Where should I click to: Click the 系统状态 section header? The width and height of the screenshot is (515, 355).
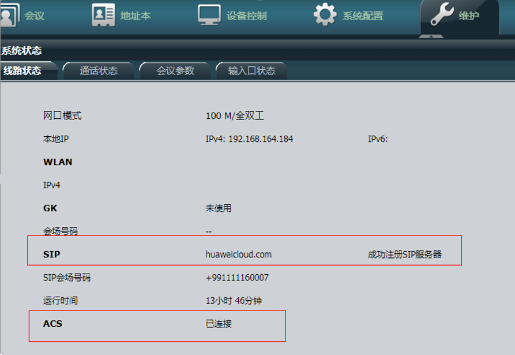pos(21,51)
